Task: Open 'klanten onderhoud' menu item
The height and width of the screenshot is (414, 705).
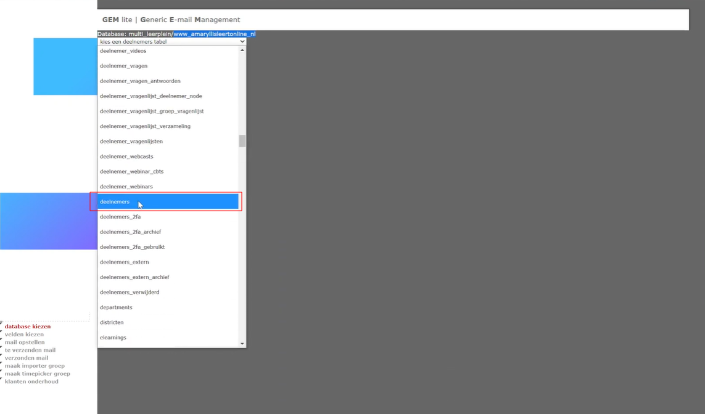Action: coord(31,381)
